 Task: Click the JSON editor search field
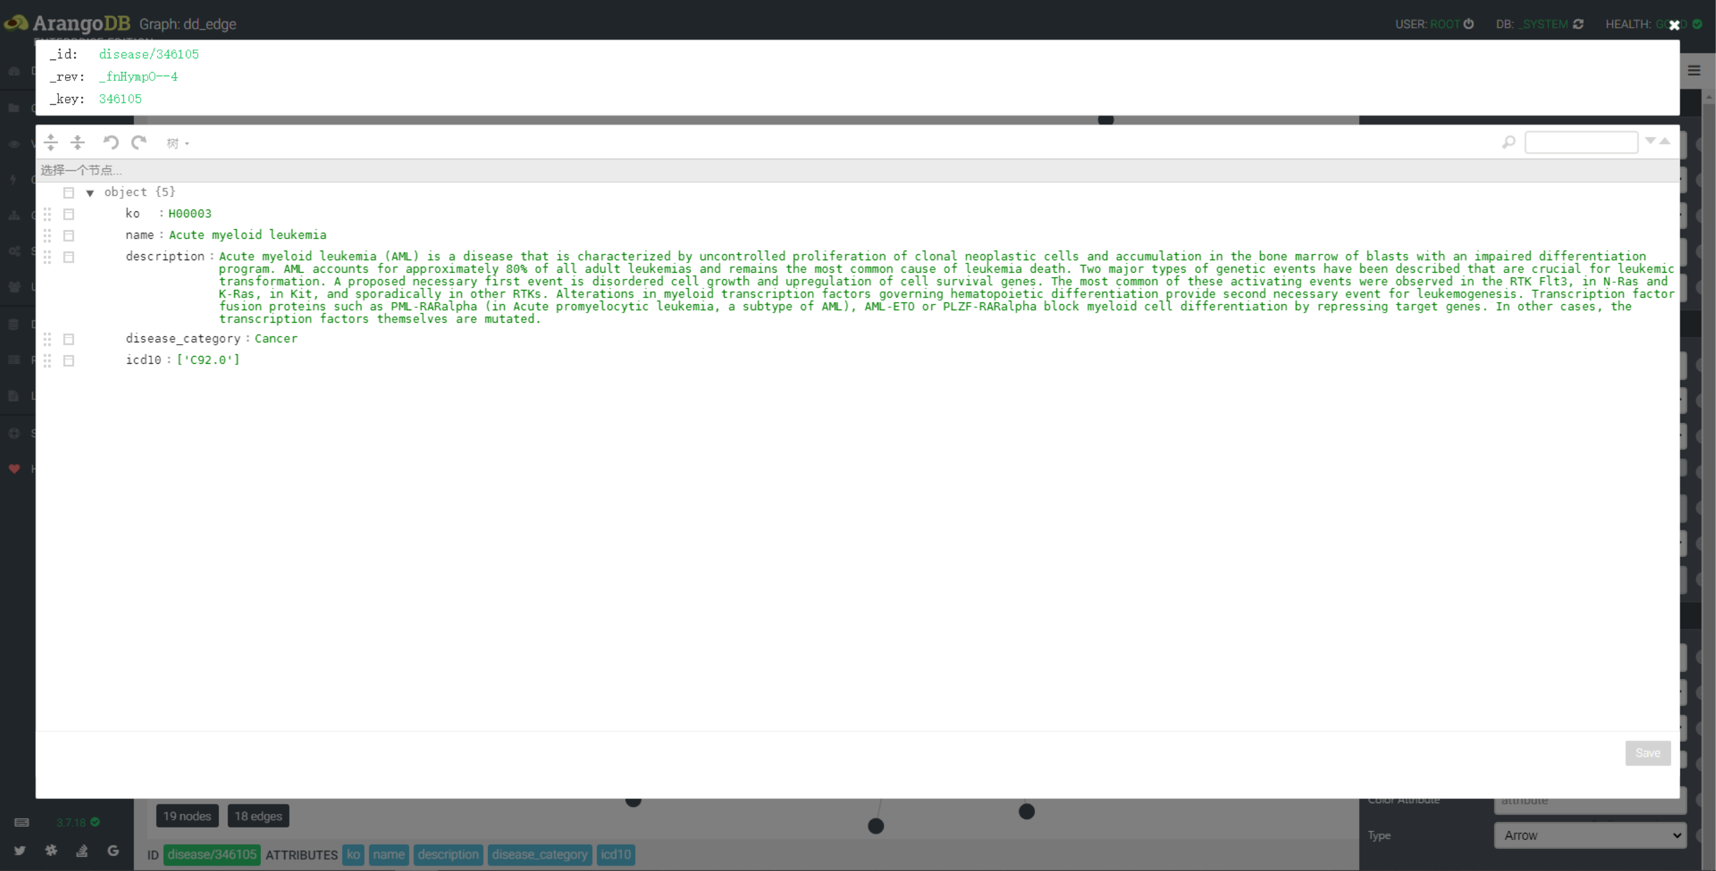click(1581, 142)
